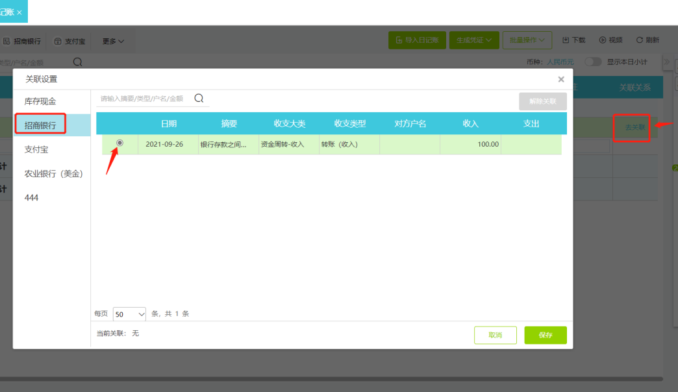Toggle the 显示本日小计 switch
Image resolution: width=678 pixels, height=392 pixels.
tap(593, 62)
